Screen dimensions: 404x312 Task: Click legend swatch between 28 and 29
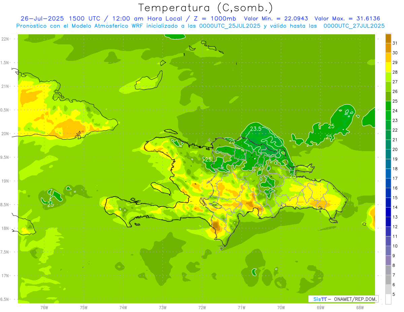coord(388,67)
